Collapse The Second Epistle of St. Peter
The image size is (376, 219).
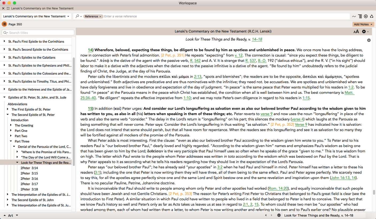(8, 115)
